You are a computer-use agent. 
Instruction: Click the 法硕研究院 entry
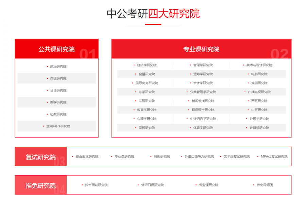146,101
